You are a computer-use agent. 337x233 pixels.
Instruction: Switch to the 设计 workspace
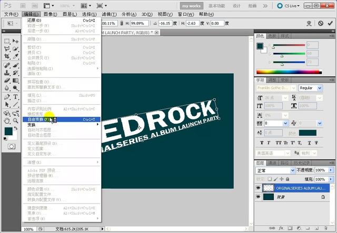tap(236, 6)
